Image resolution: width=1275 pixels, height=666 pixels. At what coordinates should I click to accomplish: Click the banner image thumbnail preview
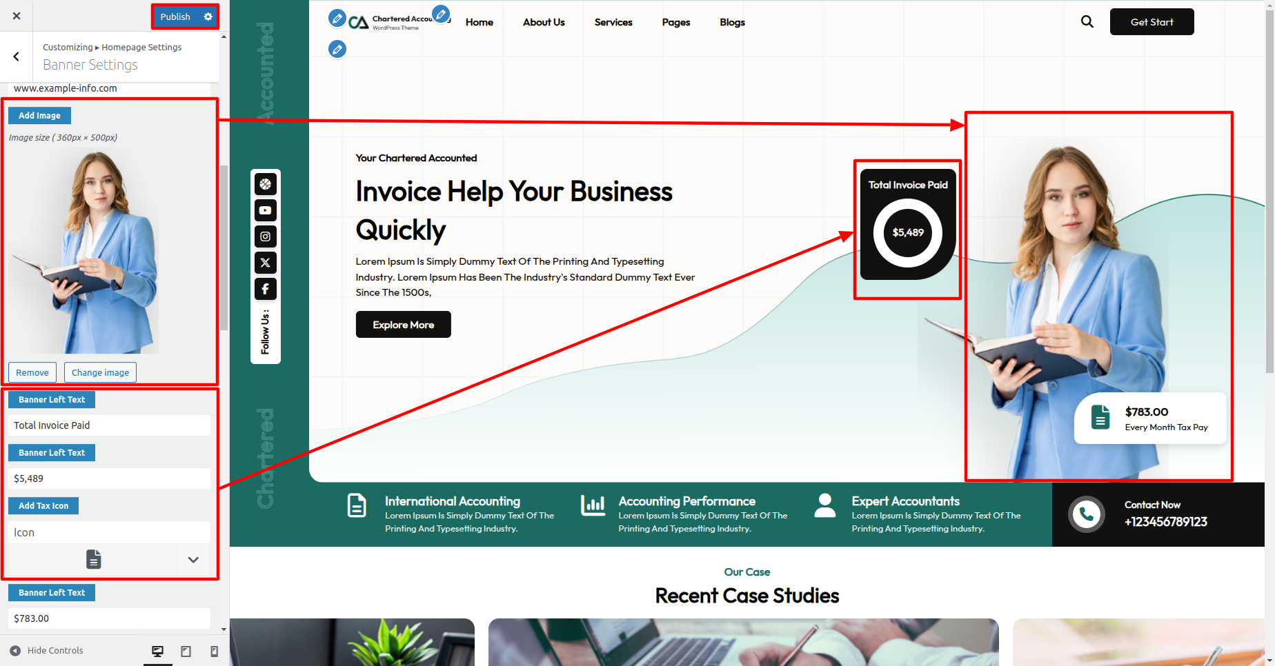pyautogui.click(x=84, y=252)
